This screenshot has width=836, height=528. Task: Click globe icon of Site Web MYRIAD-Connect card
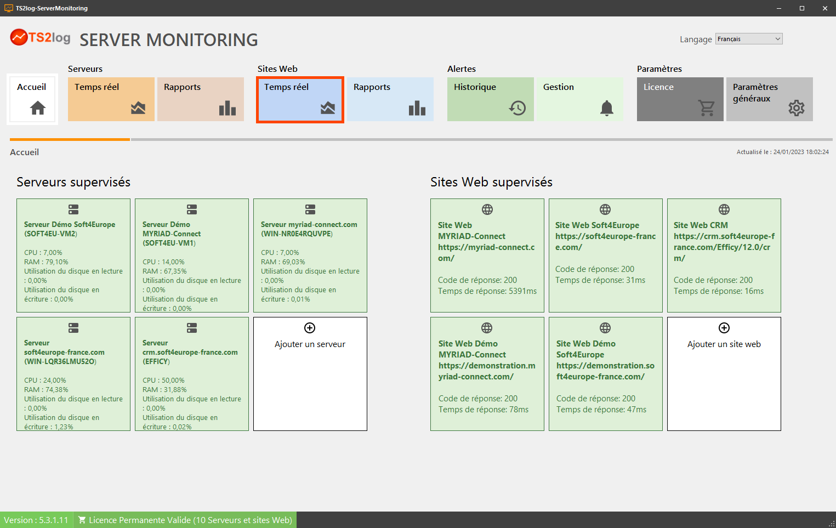pos(487,209)
